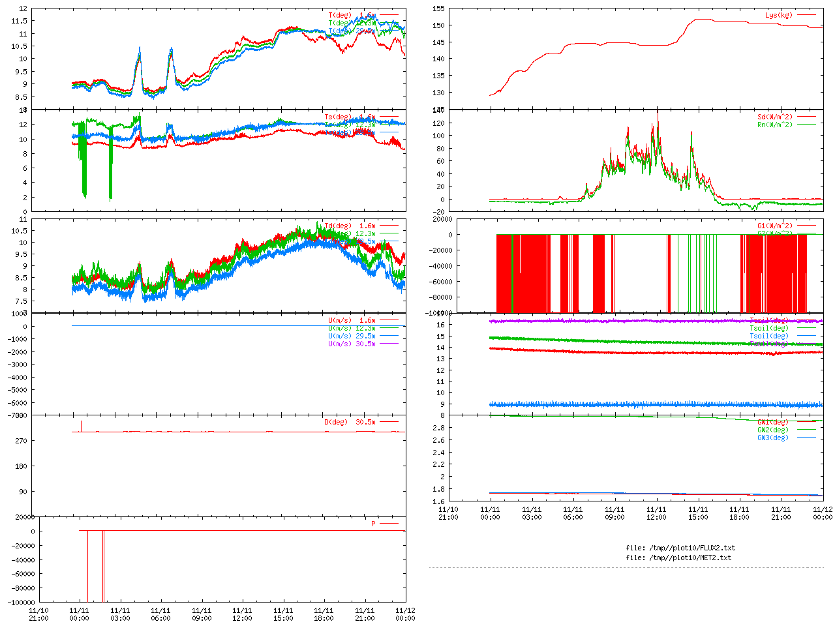Viewport: 835px width, 626px height.
Task: Click the 'U(m/s) 12.3m' legend entry
Action: click(x=352, y=328)
